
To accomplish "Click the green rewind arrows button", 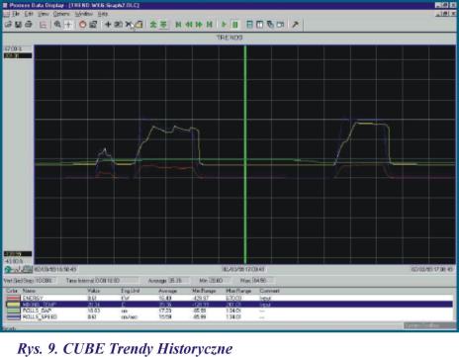I will (189, 25).
